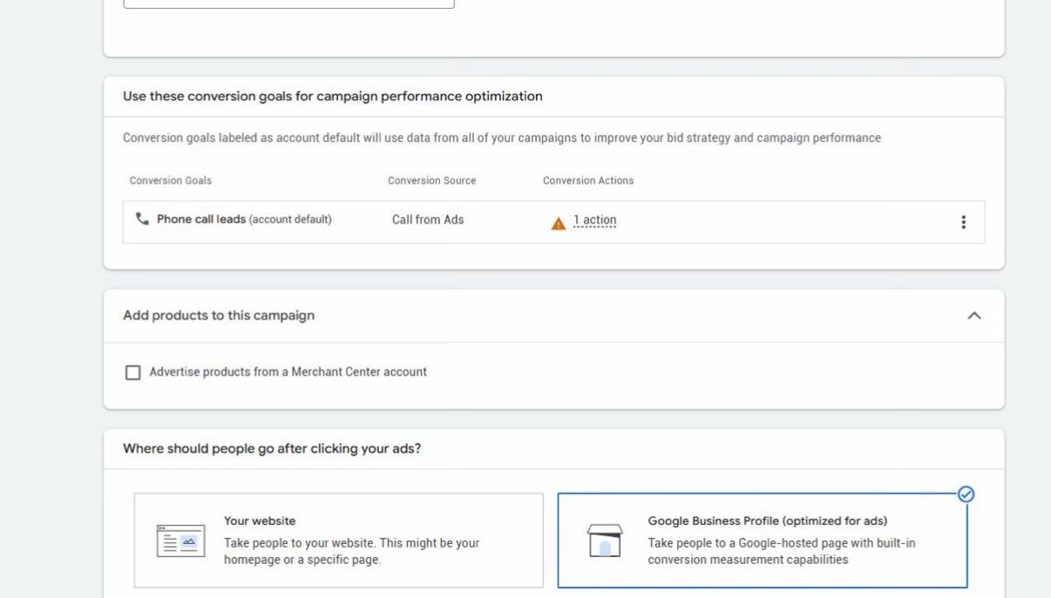Click the Conversion Actions column header
The height and width of the screenshot is (598, 1051).
[588, 181]
